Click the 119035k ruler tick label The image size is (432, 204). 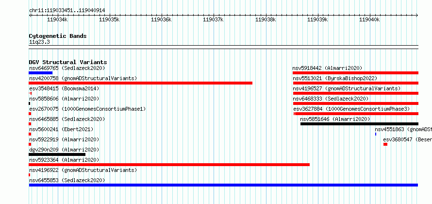coord(109,19)
